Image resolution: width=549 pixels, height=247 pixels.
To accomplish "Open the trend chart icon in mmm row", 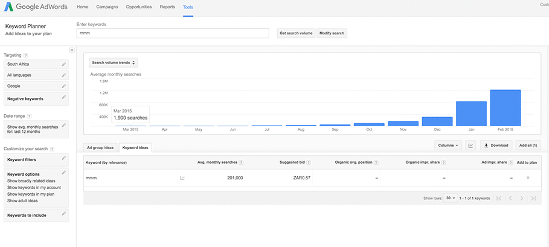I will 182,178.
